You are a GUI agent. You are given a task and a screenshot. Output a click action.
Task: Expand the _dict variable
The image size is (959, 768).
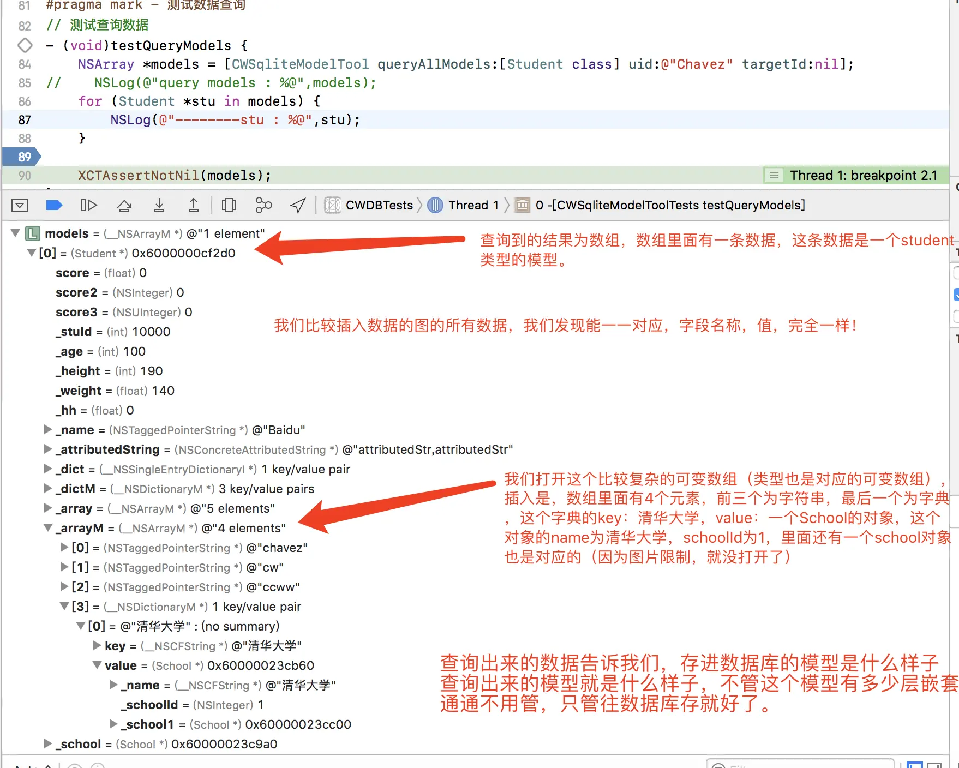(x=48, y=469)
